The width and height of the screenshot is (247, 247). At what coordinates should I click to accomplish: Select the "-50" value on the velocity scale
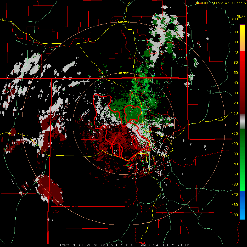(235, 174)
